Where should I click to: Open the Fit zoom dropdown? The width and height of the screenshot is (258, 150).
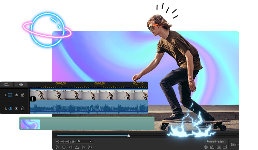pyautogui.click(x=84, y=141)
